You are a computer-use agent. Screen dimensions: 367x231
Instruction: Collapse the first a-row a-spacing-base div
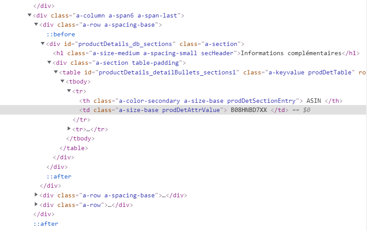coord(36,24)
